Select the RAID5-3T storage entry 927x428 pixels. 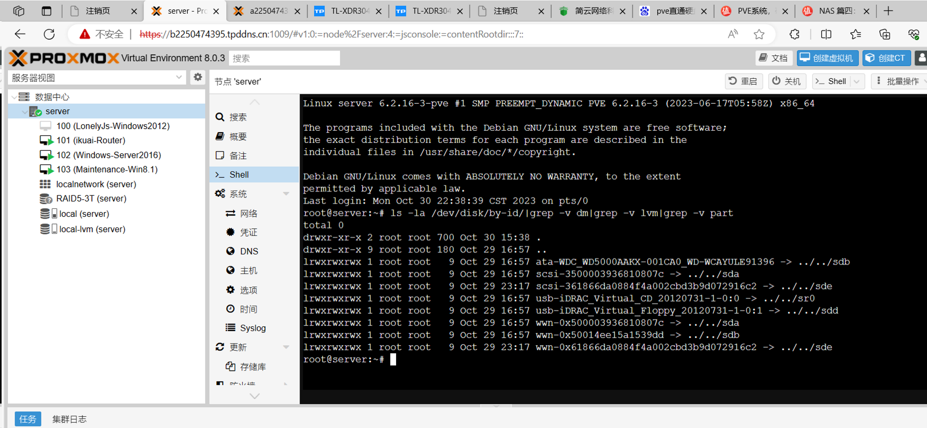tap(91, 198)
